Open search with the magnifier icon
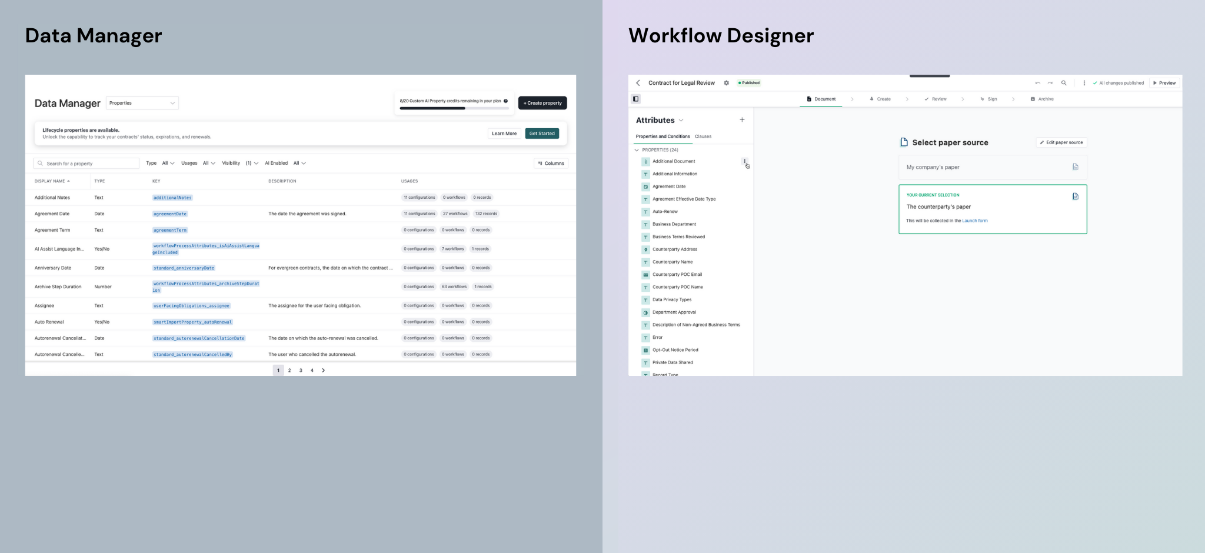This screenshot has height=553, width=1205. [x=1064, y=83]
